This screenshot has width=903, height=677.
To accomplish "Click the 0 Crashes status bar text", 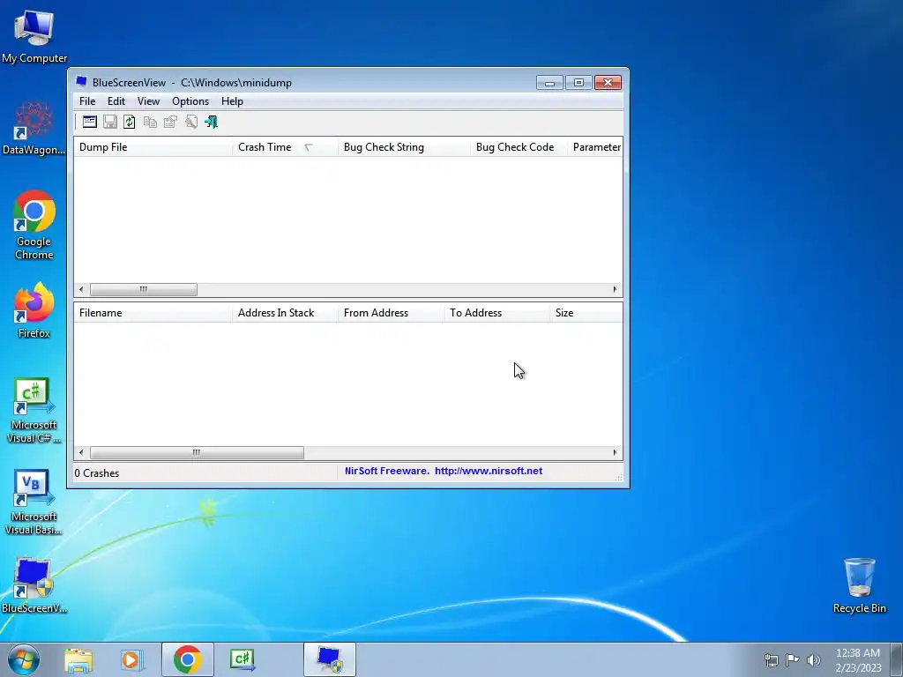I will (97, 473).
